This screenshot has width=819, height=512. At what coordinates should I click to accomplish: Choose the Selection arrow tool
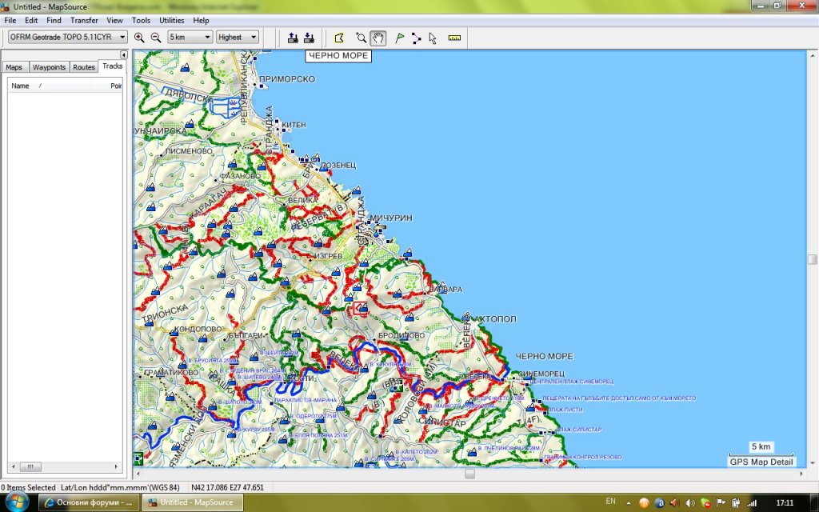coord(433,38)
